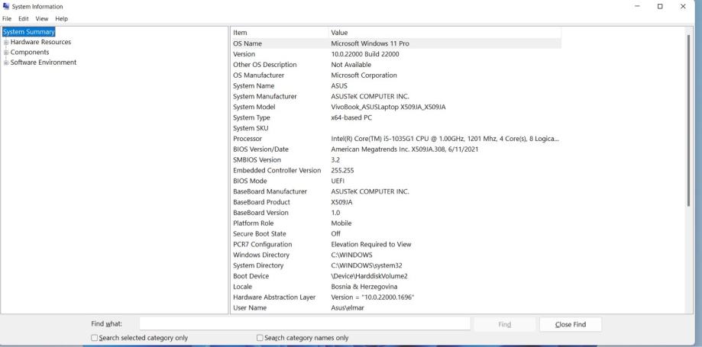Select the Locale row
The width and height of the screenshot is (702, 347).
coord(396,287)
